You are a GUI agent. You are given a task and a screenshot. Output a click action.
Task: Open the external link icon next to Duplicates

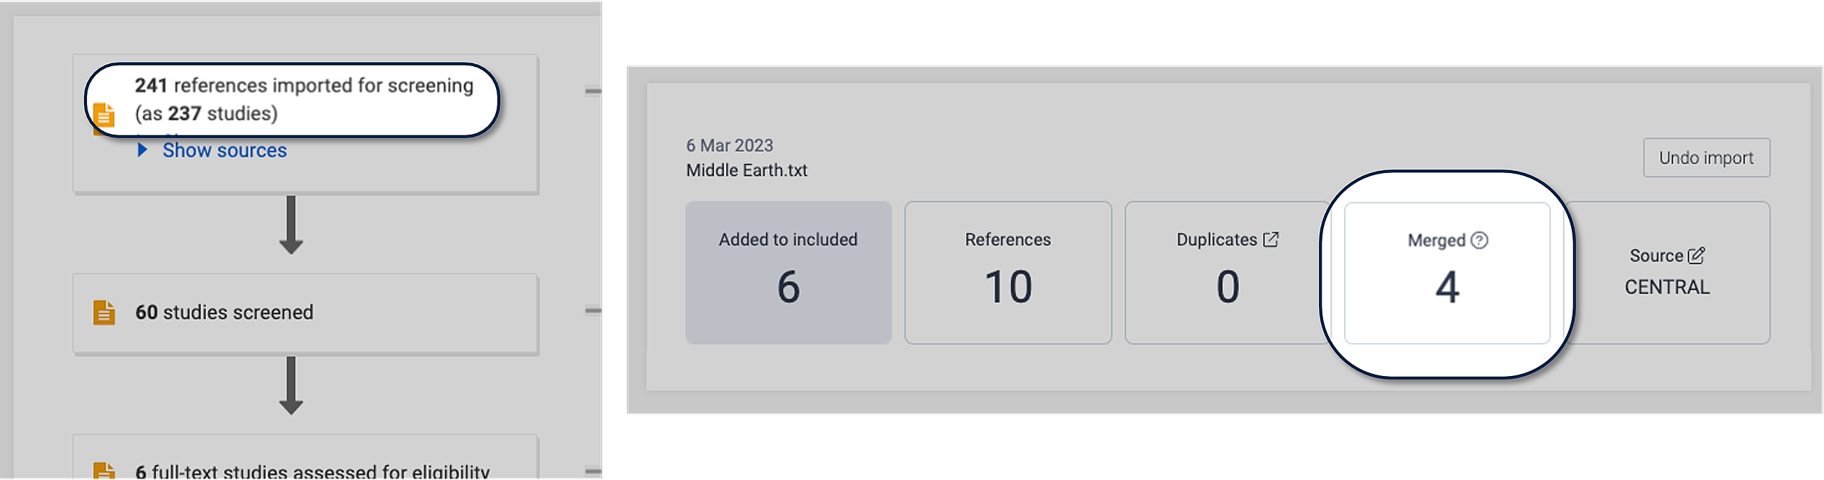click(1271, 239)
